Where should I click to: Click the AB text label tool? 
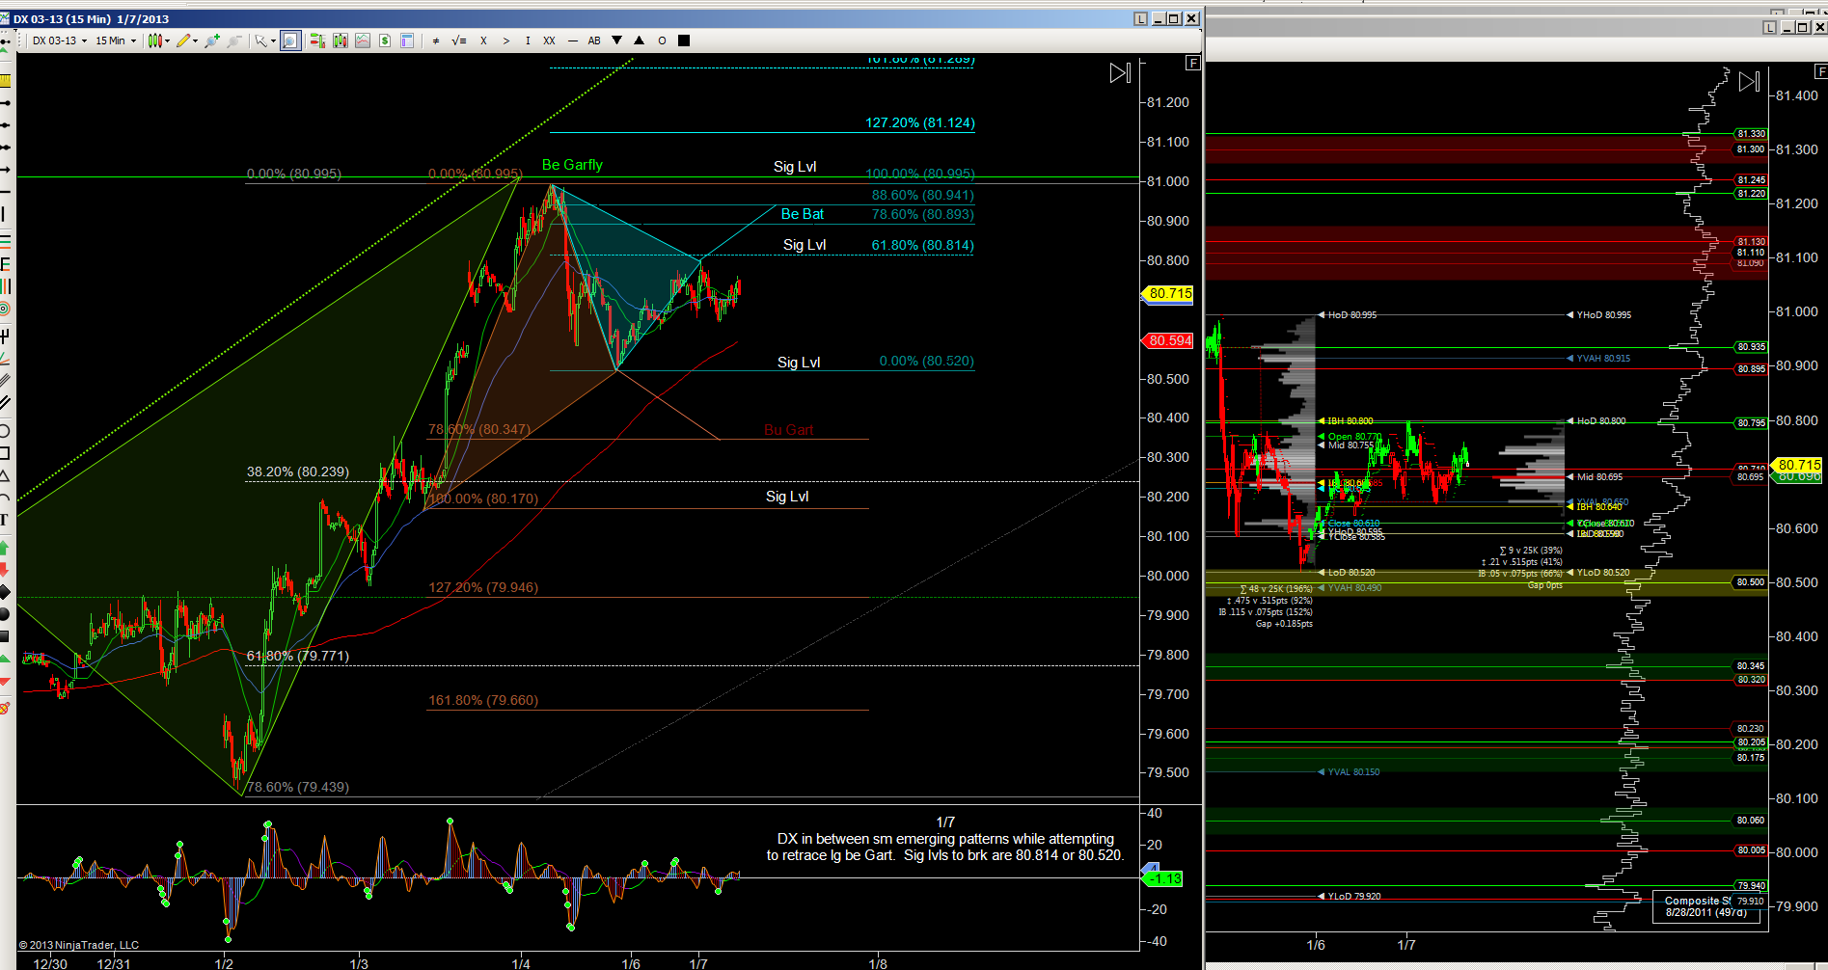coord(594,40)
